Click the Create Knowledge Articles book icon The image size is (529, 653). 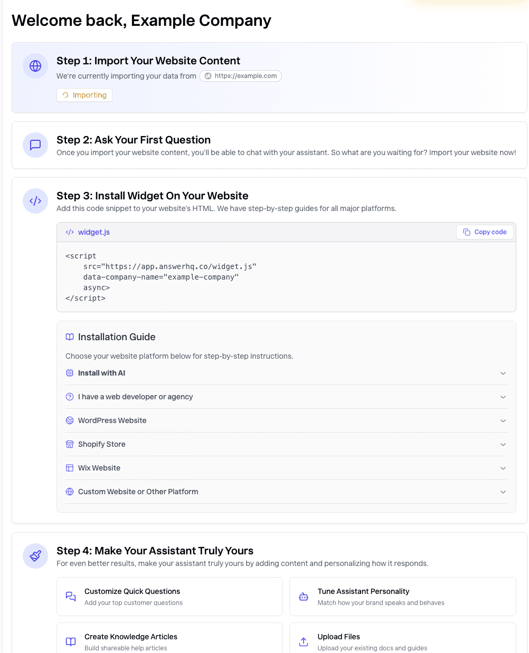[x=71, y=642]
